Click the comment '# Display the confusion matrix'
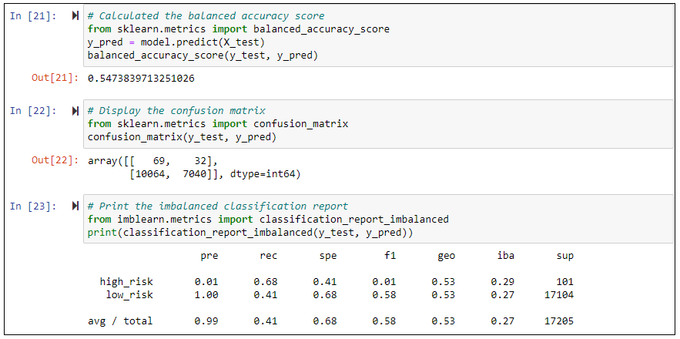The width and height of the screenshot is (680, 339). pyautogui.click(x=176, y=111)
